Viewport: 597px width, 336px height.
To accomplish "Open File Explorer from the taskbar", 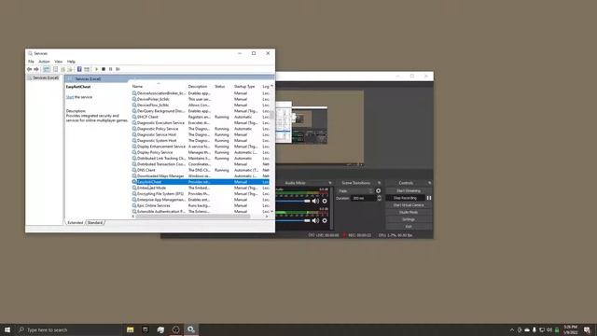I will tap(131, 329).
